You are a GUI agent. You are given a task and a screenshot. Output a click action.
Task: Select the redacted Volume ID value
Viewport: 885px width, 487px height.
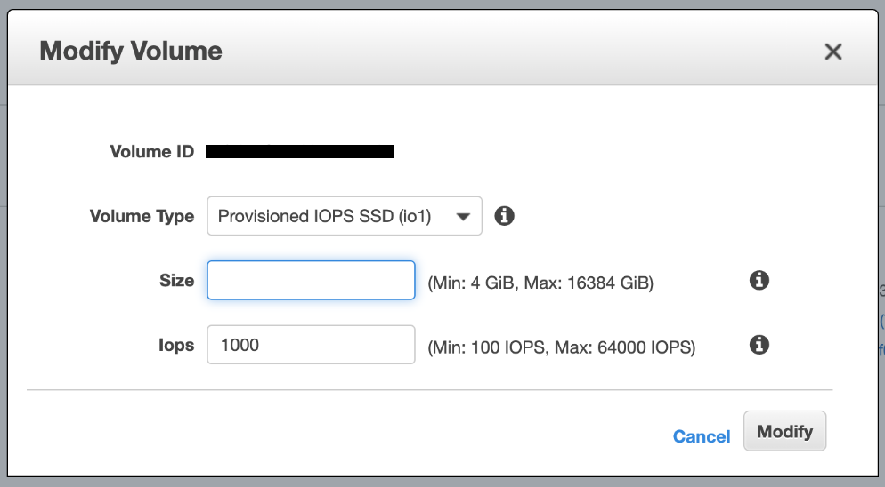300,152
